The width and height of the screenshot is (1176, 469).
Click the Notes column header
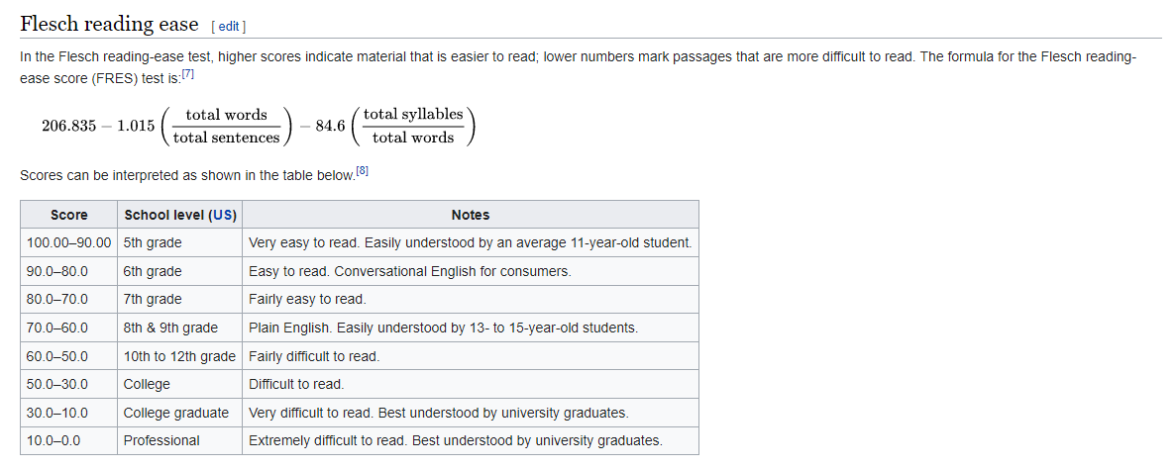(471, 215)
